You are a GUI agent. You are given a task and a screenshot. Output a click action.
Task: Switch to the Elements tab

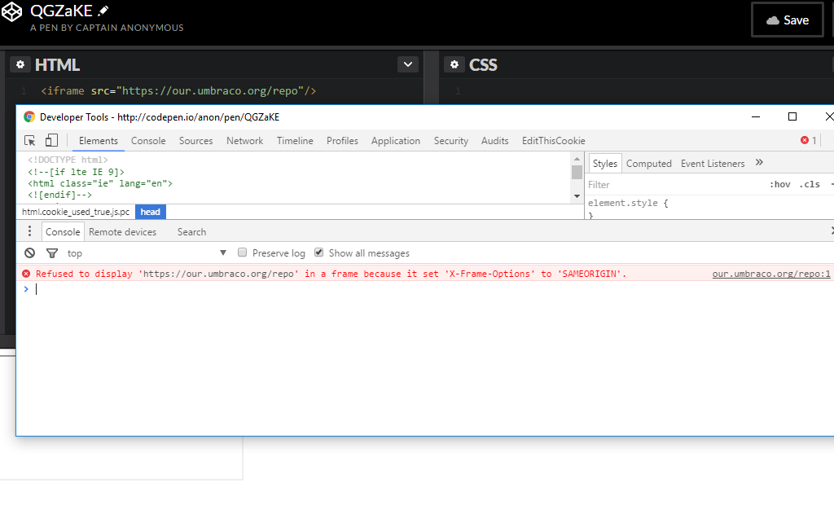point(99,141)
